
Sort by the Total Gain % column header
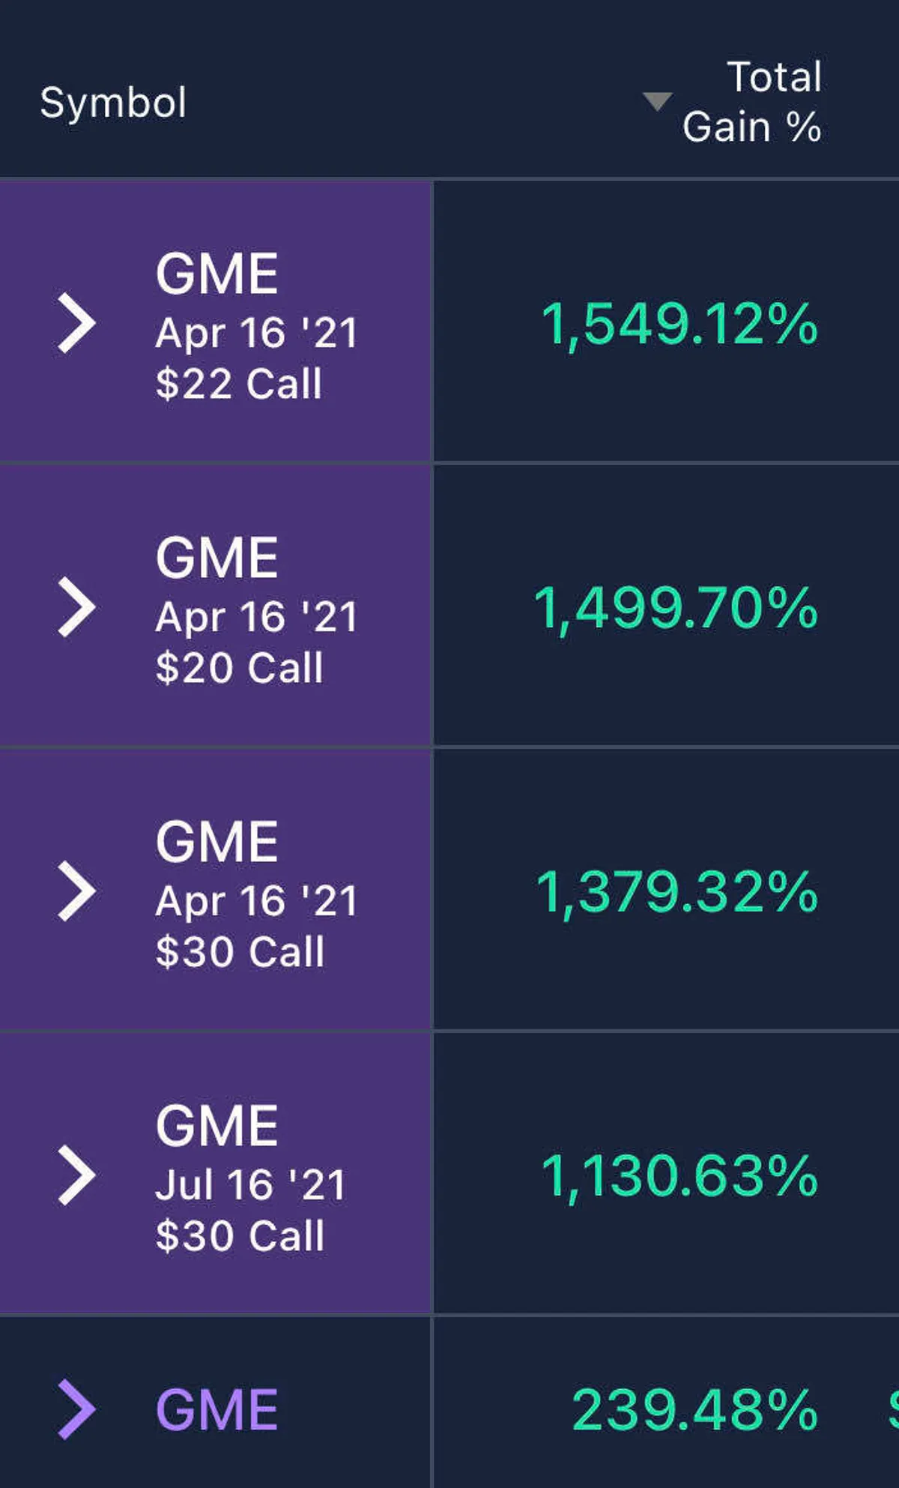click(x=775, y=76)
